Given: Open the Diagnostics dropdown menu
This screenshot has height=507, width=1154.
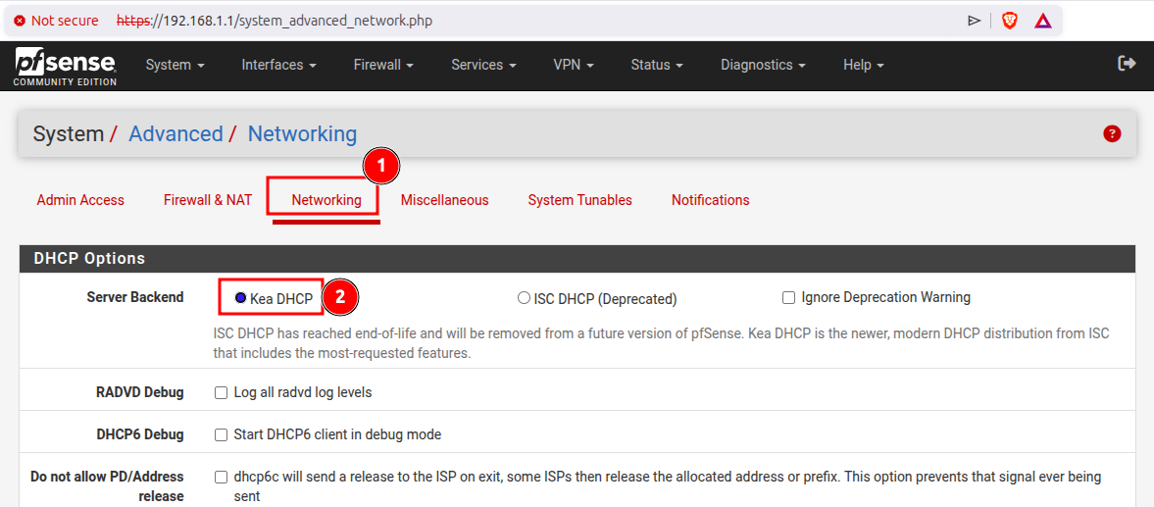Looking at the screenshot, I should point(763,65).
